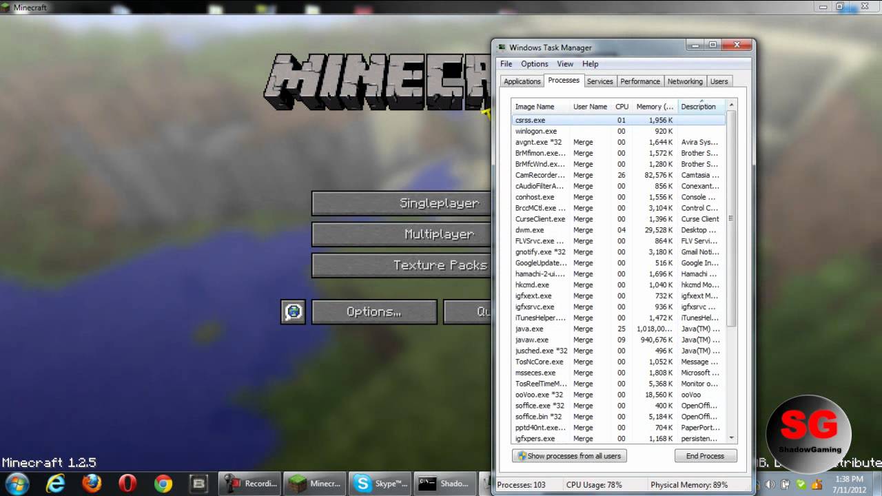This screenshot has width=882, height=496.
Task: Click the Task Manager title bar icon
Action: pos(501,48)
